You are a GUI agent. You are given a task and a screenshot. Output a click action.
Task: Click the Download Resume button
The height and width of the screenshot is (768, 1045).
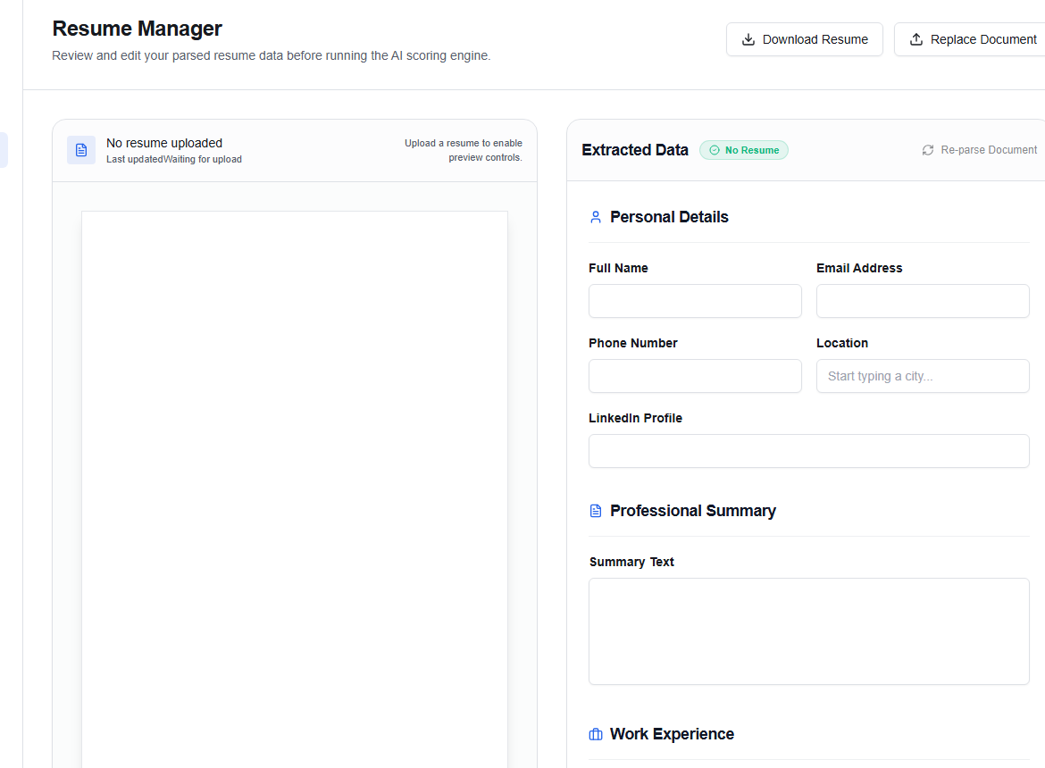click(x=805, y=39)
